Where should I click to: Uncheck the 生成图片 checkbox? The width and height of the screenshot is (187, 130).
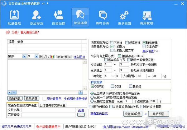pyautogui.click(x=112, y=46)
